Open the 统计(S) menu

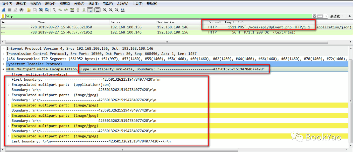93,3
